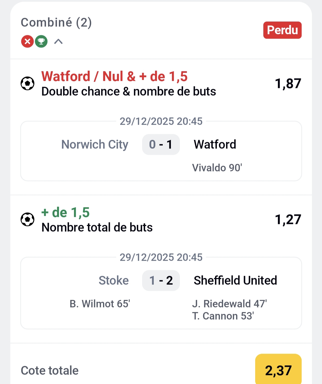Select Stoke team name
Image resolution: width=322 pixels, height=384 pixels.
click(x=114, y=280)
